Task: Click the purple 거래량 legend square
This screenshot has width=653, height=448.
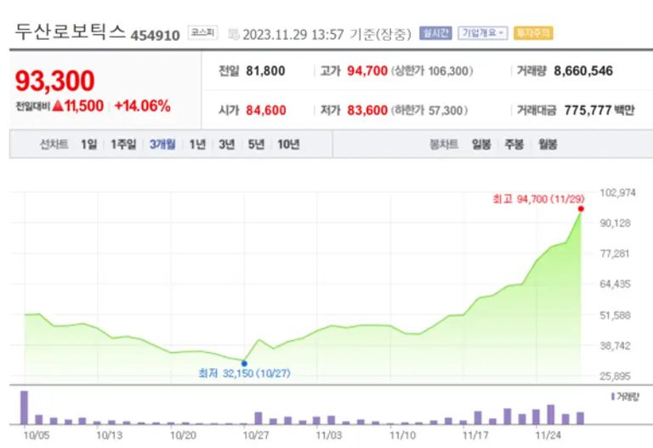Action: coord(613,396)
